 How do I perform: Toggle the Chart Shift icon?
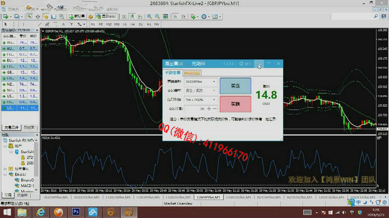click(184, 17)
